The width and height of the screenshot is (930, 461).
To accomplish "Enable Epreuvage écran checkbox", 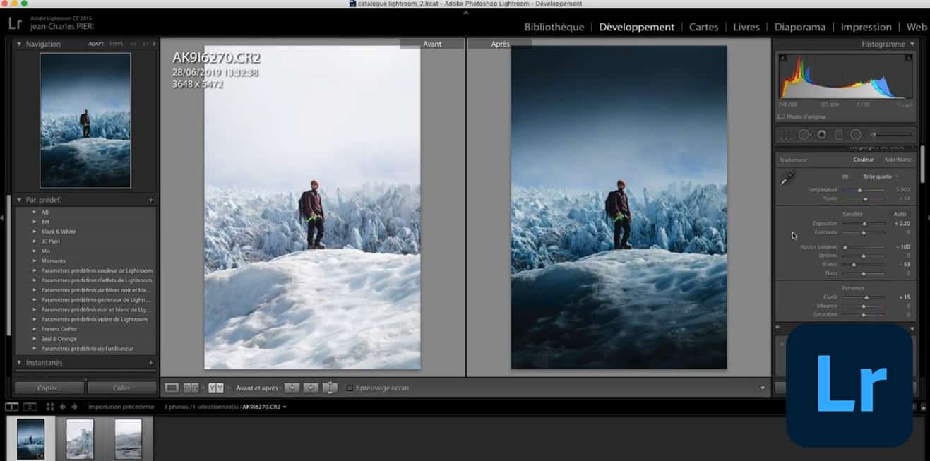I will click(x=348, y=387).
